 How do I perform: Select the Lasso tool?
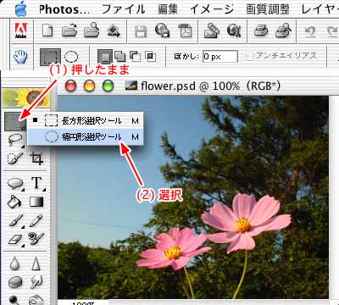15,141
